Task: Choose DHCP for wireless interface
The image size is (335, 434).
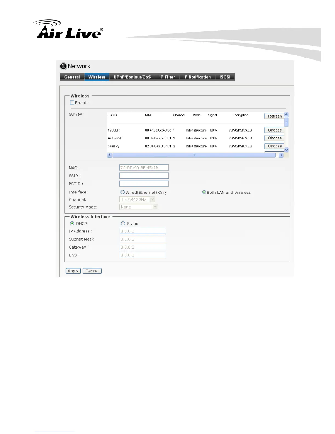Action: tap(72, 224)
